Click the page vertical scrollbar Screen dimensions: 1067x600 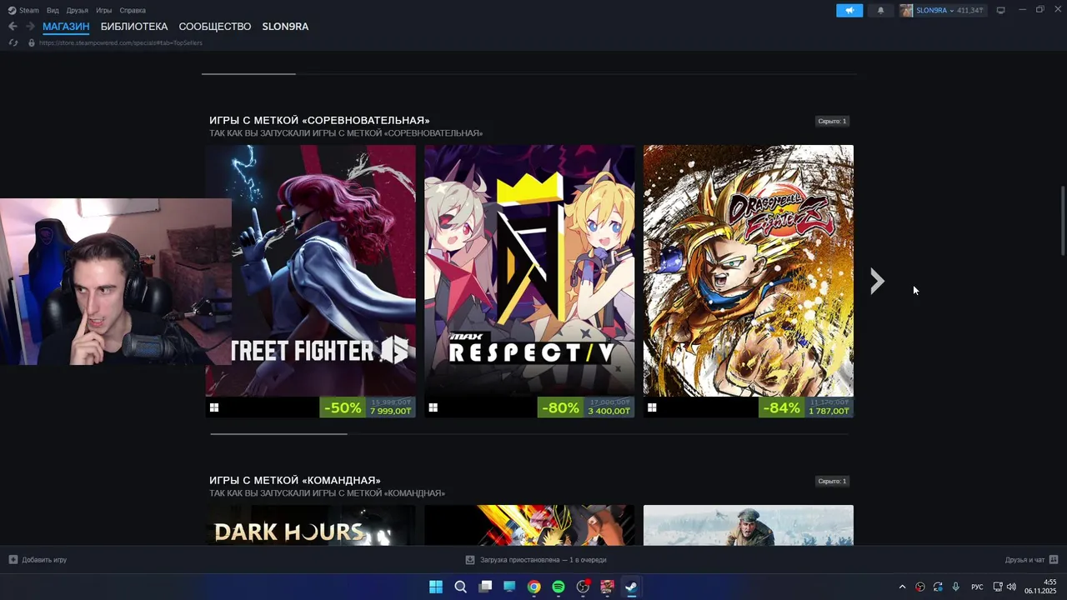coord(1063,221)
